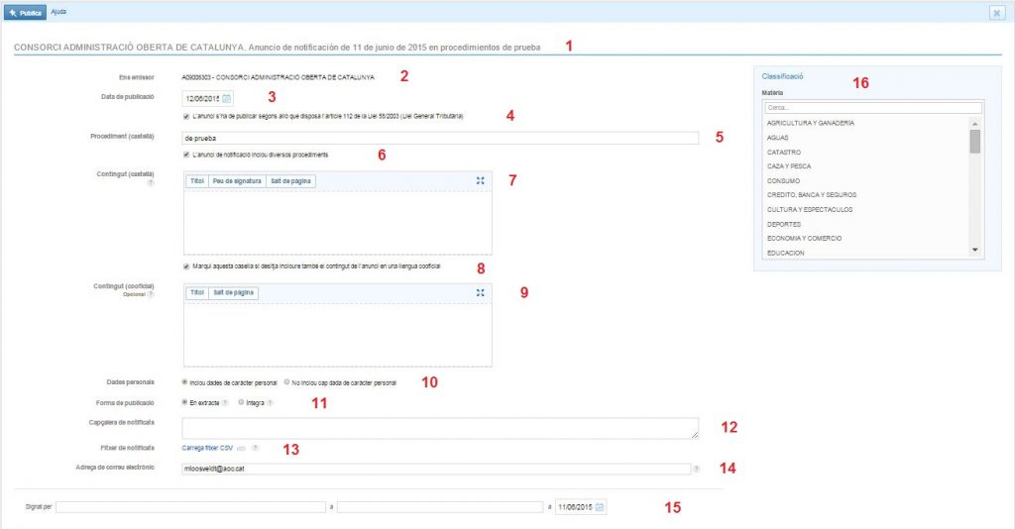Click the Capçalera de notificats text area

coord(440,428)
